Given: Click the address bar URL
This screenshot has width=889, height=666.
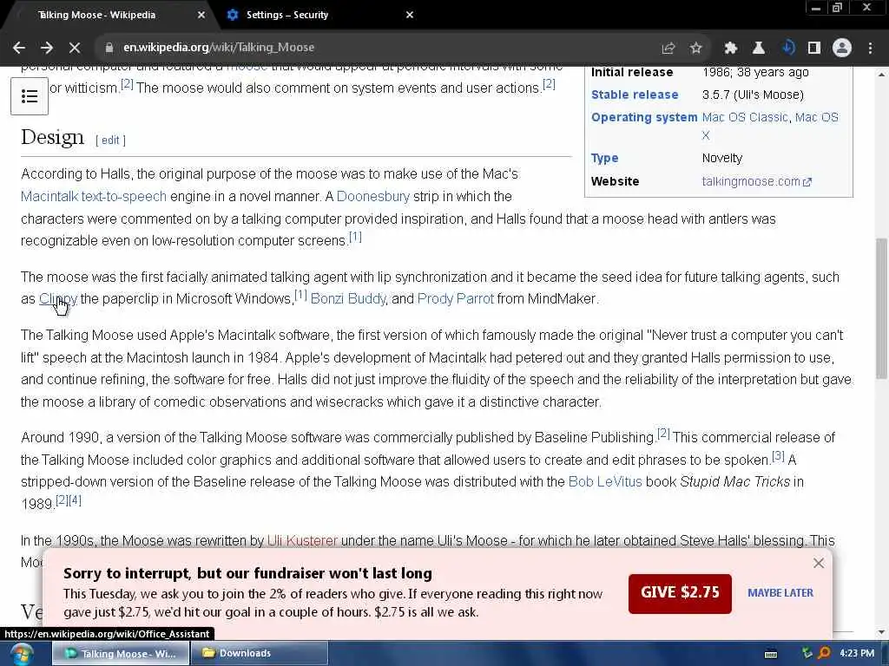Looking at the screenshot, I should click(218, 48).
